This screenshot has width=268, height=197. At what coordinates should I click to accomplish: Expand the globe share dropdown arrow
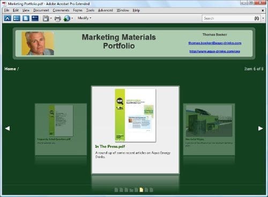click(72, 18)
